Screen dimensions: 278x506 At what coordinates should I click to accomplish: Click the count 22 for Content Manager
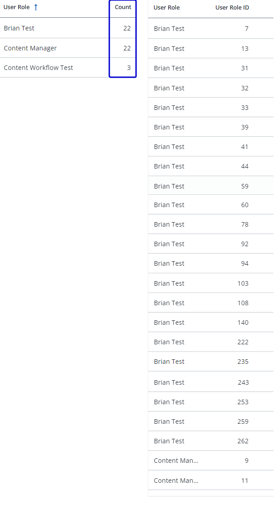(127, 48)
